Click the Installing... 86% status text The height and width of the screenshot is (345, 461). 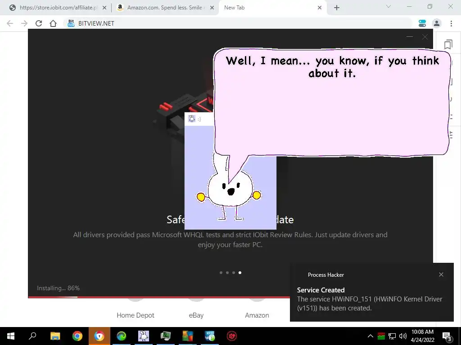(x=58, y=288)
